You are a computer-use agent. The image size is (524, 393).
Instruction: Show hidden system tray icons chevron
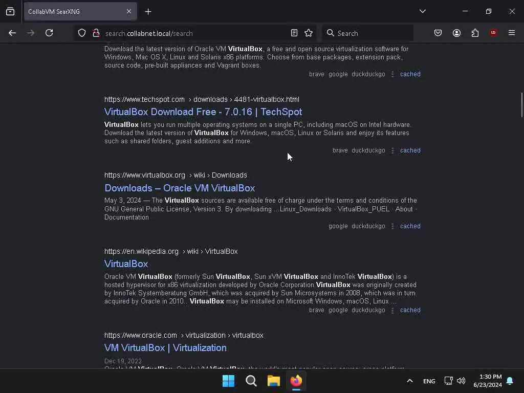coord(410,381)
